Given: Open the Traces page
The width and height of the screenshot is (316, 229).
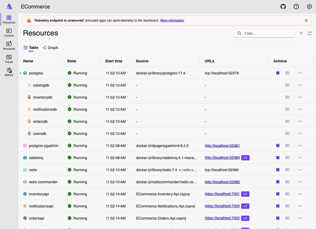Looking at the screenshot, I should pyautogui.click(x=9, y=59).
